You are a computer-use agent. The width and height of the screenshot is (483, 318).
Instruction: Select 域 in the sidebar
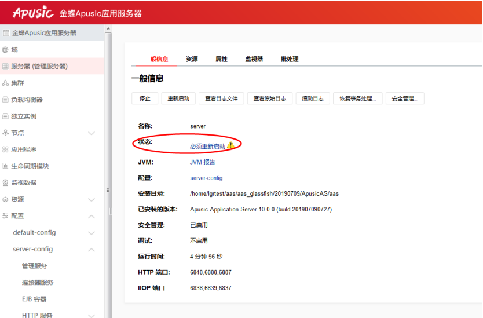coord(52,50)
